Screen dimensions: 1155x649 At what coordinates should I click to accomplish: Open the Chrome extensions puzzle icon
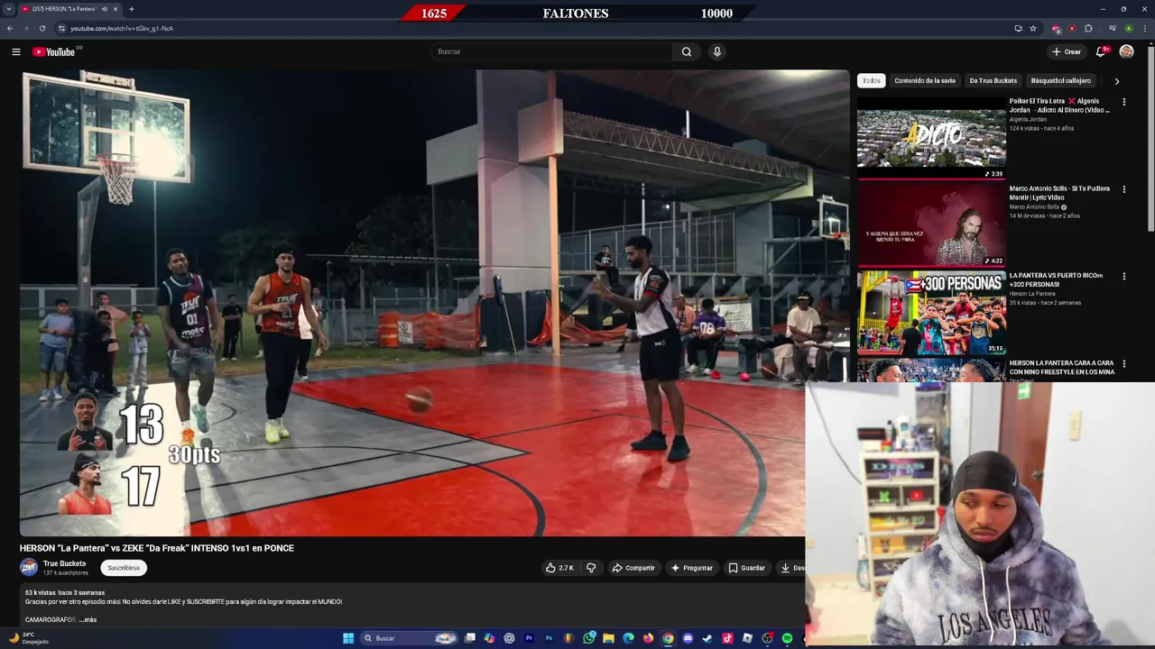tap(1088, 28)
